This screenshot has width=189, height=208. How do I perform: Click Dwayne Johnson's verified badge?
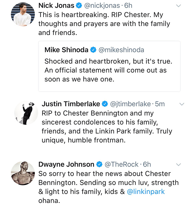coord(99,164)
